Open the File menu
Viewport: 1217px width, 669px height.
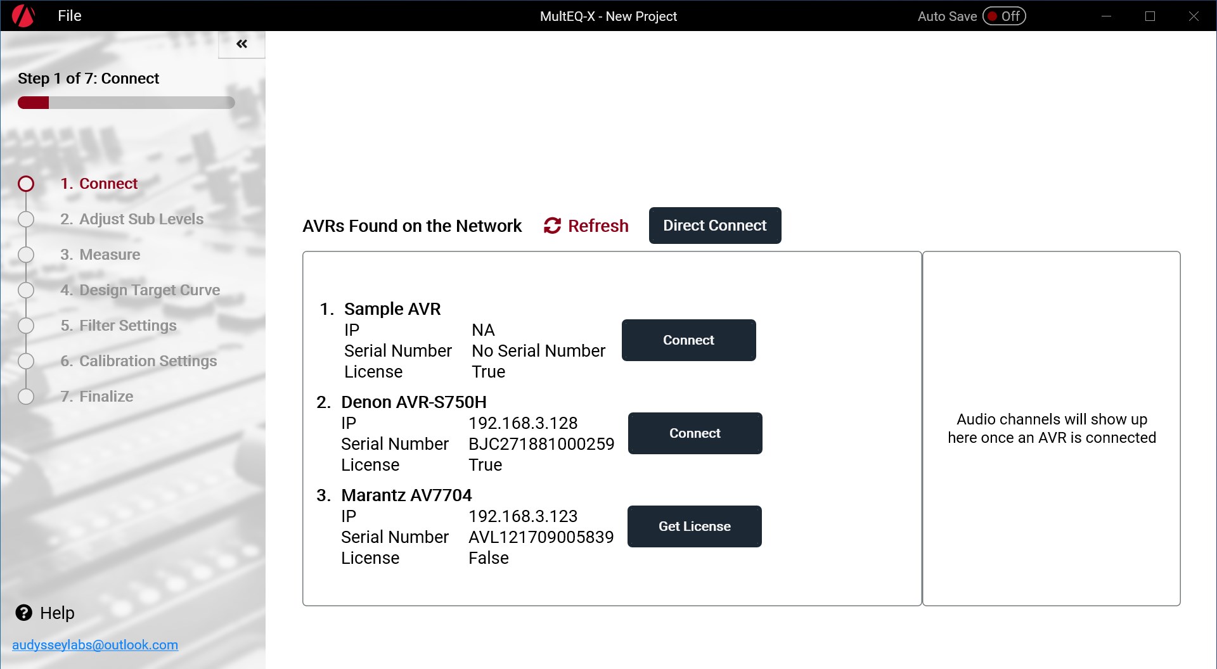click(70, 16)
